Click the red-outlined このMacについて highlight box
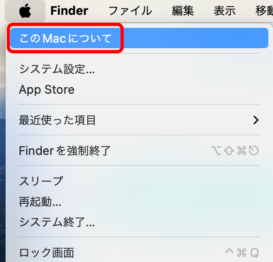This screenshot has height=262, width=273. coord(65,38)
